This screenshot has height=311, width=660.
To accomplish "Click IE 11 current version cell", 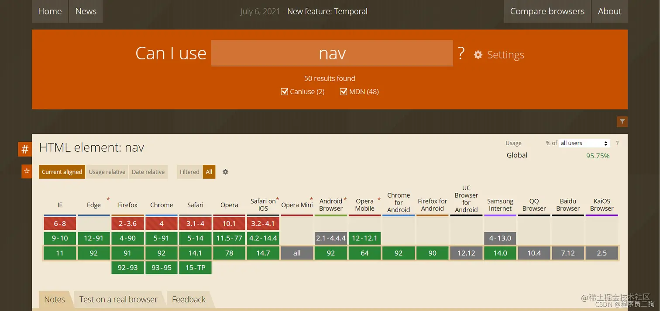I will point(60,253).
